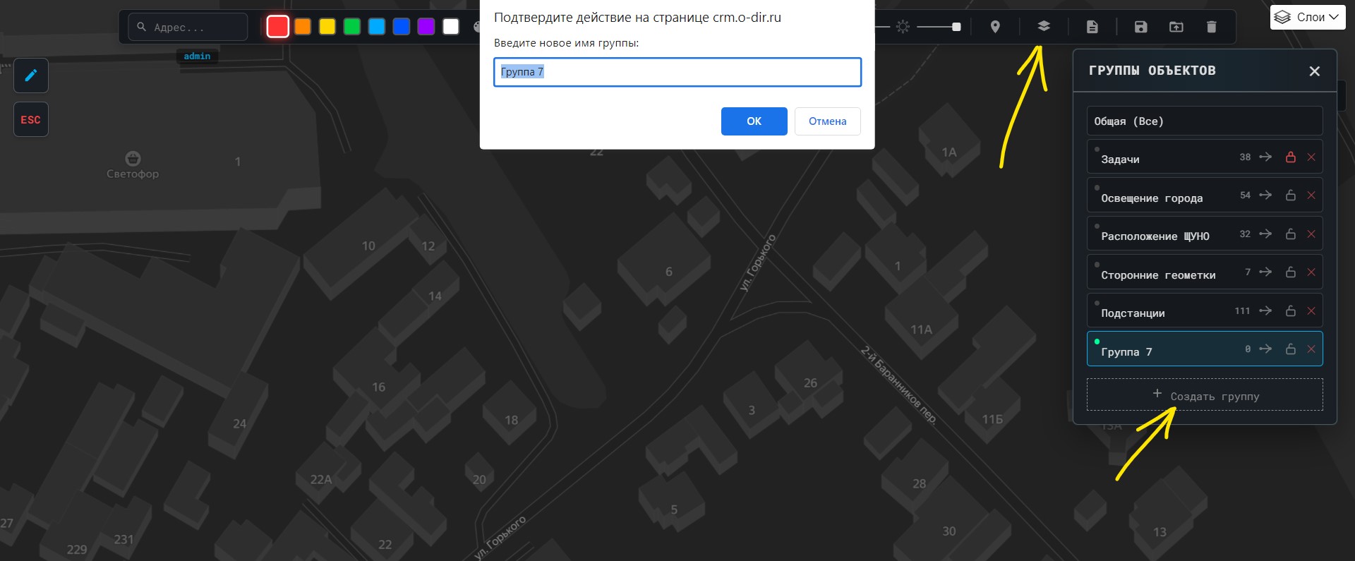Viewport: 1355px width, 561px height.
Task: Expand the Слои dropdown
Action: (1308, 18)
